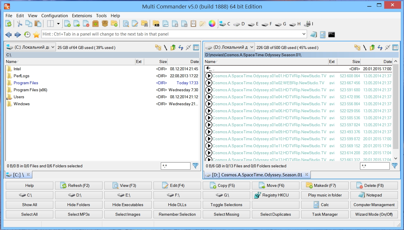
Task: Open the panel layout dropdown arrow
Action: coord(58,24)
